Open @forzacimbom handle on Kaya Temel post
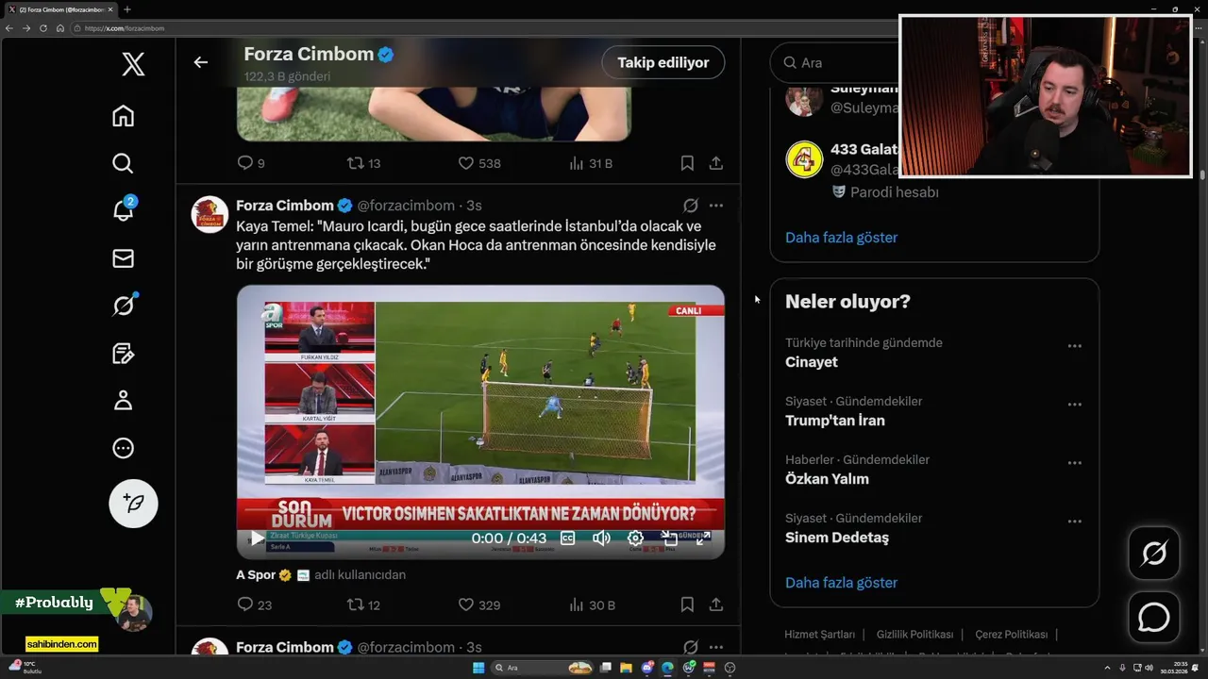 tap(406, 206)
